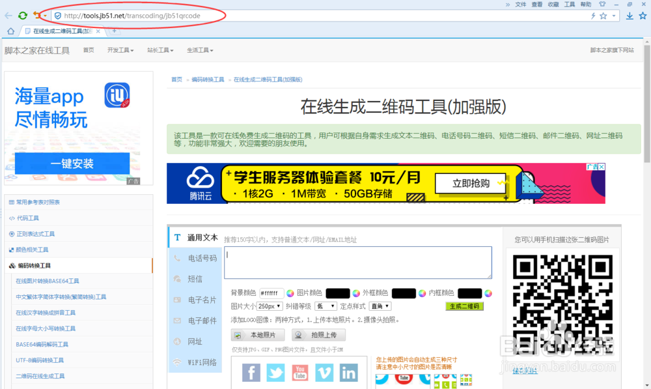Open downloads via download arrow icon
This screenshot has width=651, height=389.
(630, 16)
